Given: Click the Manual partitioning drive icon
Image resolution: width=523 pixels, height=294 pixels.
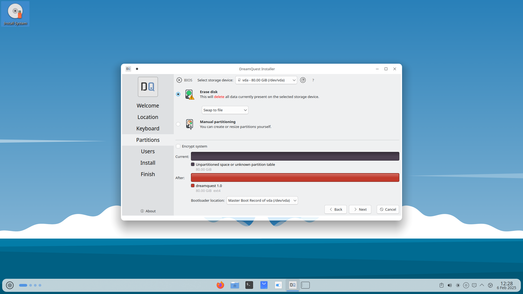Looking at the screenshot, I should click(x=190, y=124).
